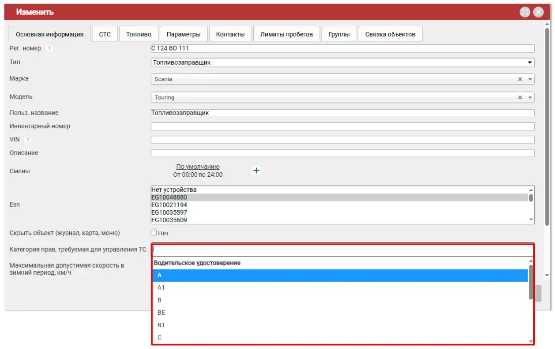Click help question mark beside VIN

[x=28, y=140]
